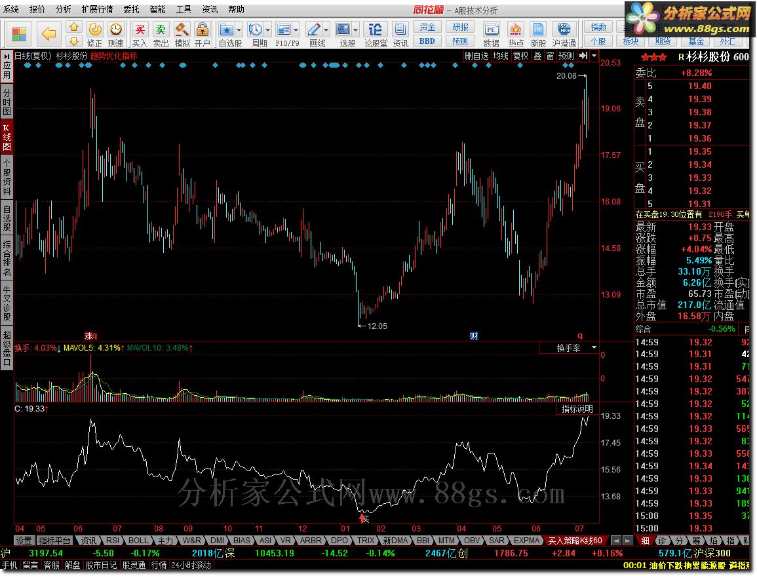This screenshot has width=757, height=576.
Task: Click the 开户 open account lock icon
Action: 203,35
